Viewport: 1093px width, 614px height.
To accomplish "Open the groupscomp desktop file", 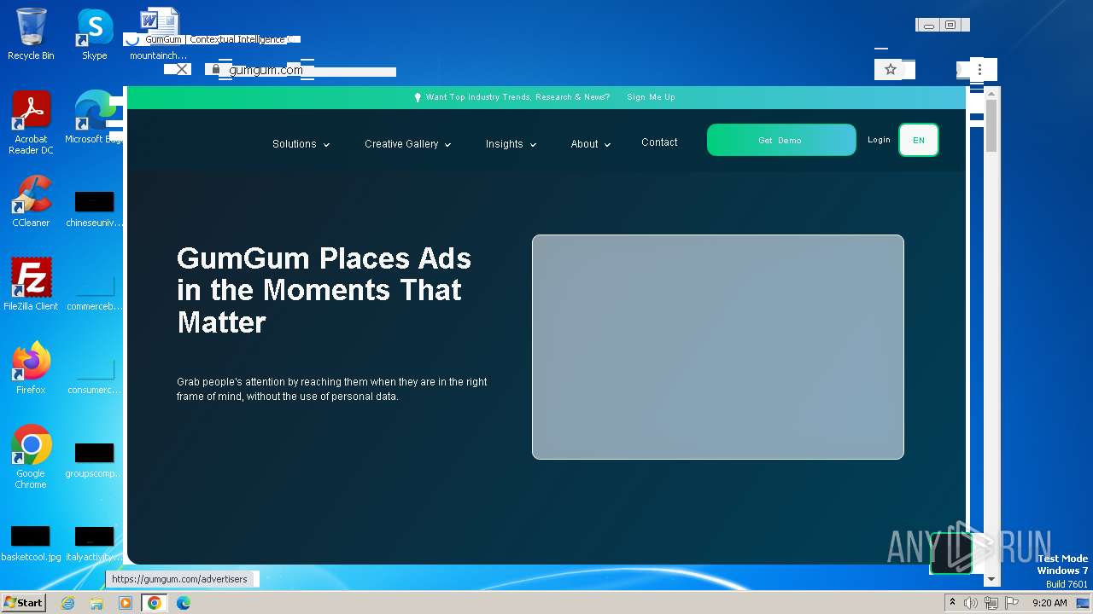I will tap(94, 460).
